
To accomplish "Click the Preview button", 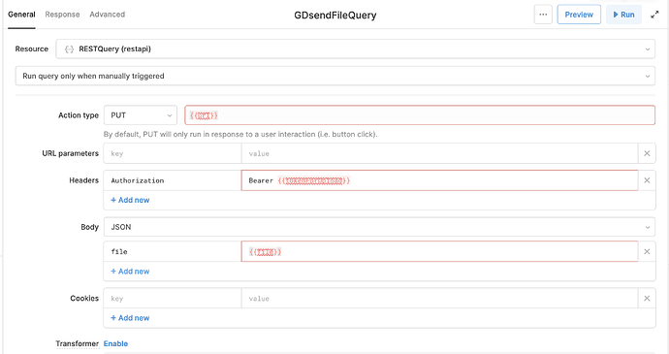I will click(579, 15).
